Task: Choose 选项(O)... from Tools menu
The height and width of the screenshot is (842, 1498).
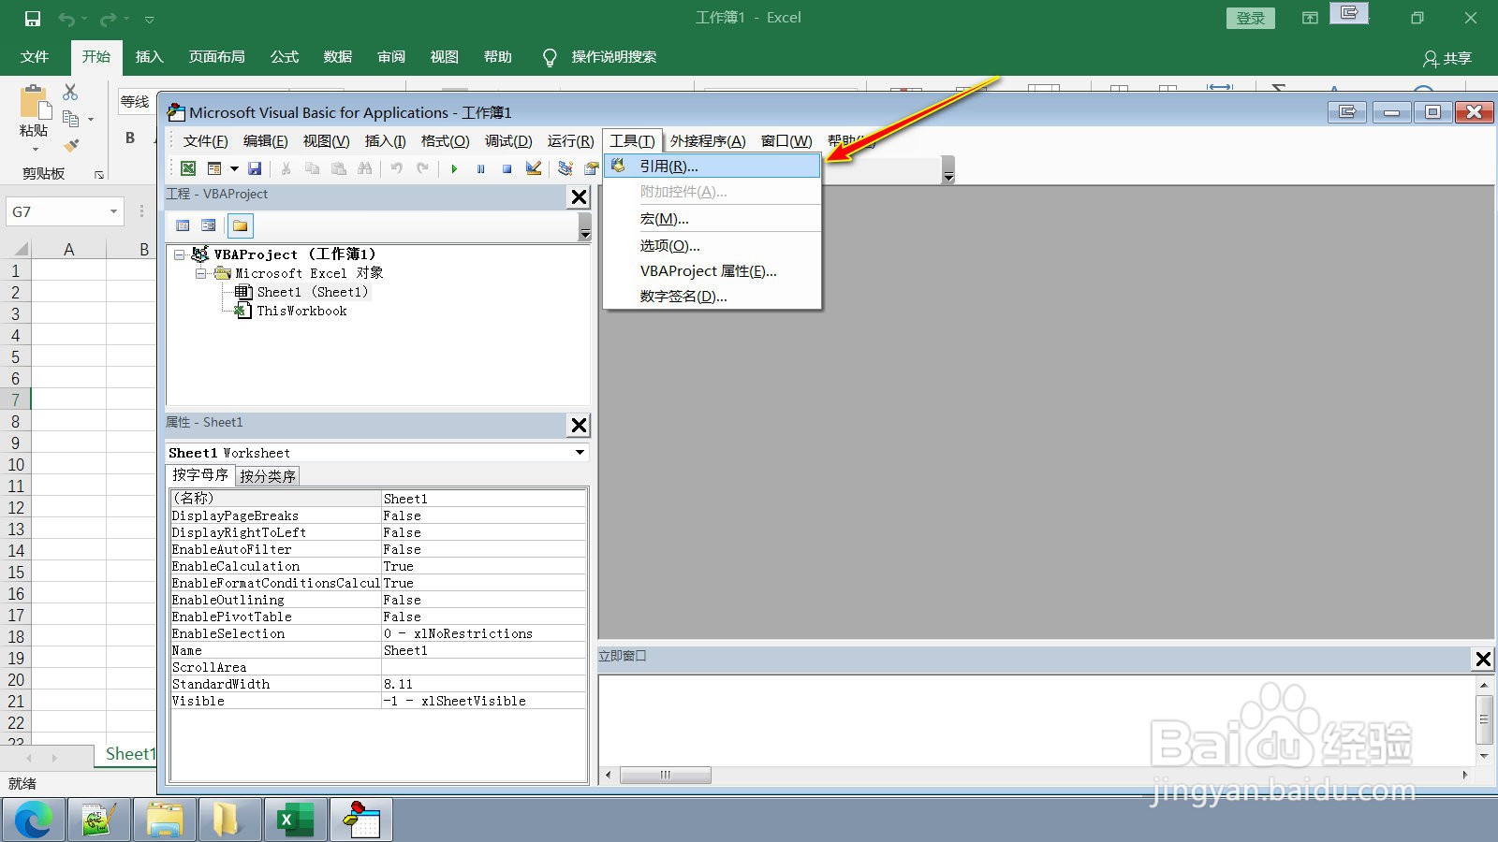Action: tap(712, 245)
